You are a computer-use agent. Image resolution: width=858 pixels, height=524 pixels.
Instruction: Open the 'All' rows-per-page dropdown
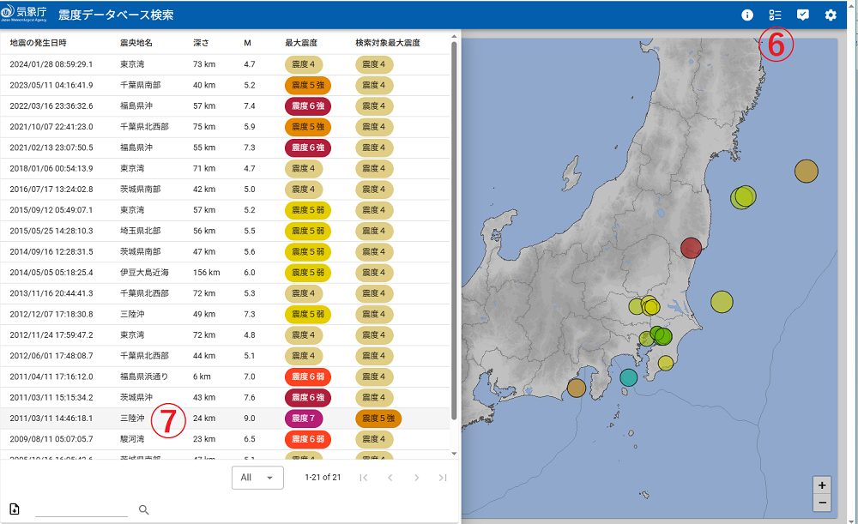tap(257, 478)
